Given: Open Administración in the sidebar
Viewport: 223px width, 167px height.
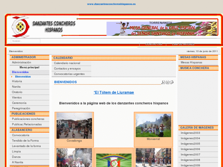Looking at the screenshot, I should (x=29, y=63).
